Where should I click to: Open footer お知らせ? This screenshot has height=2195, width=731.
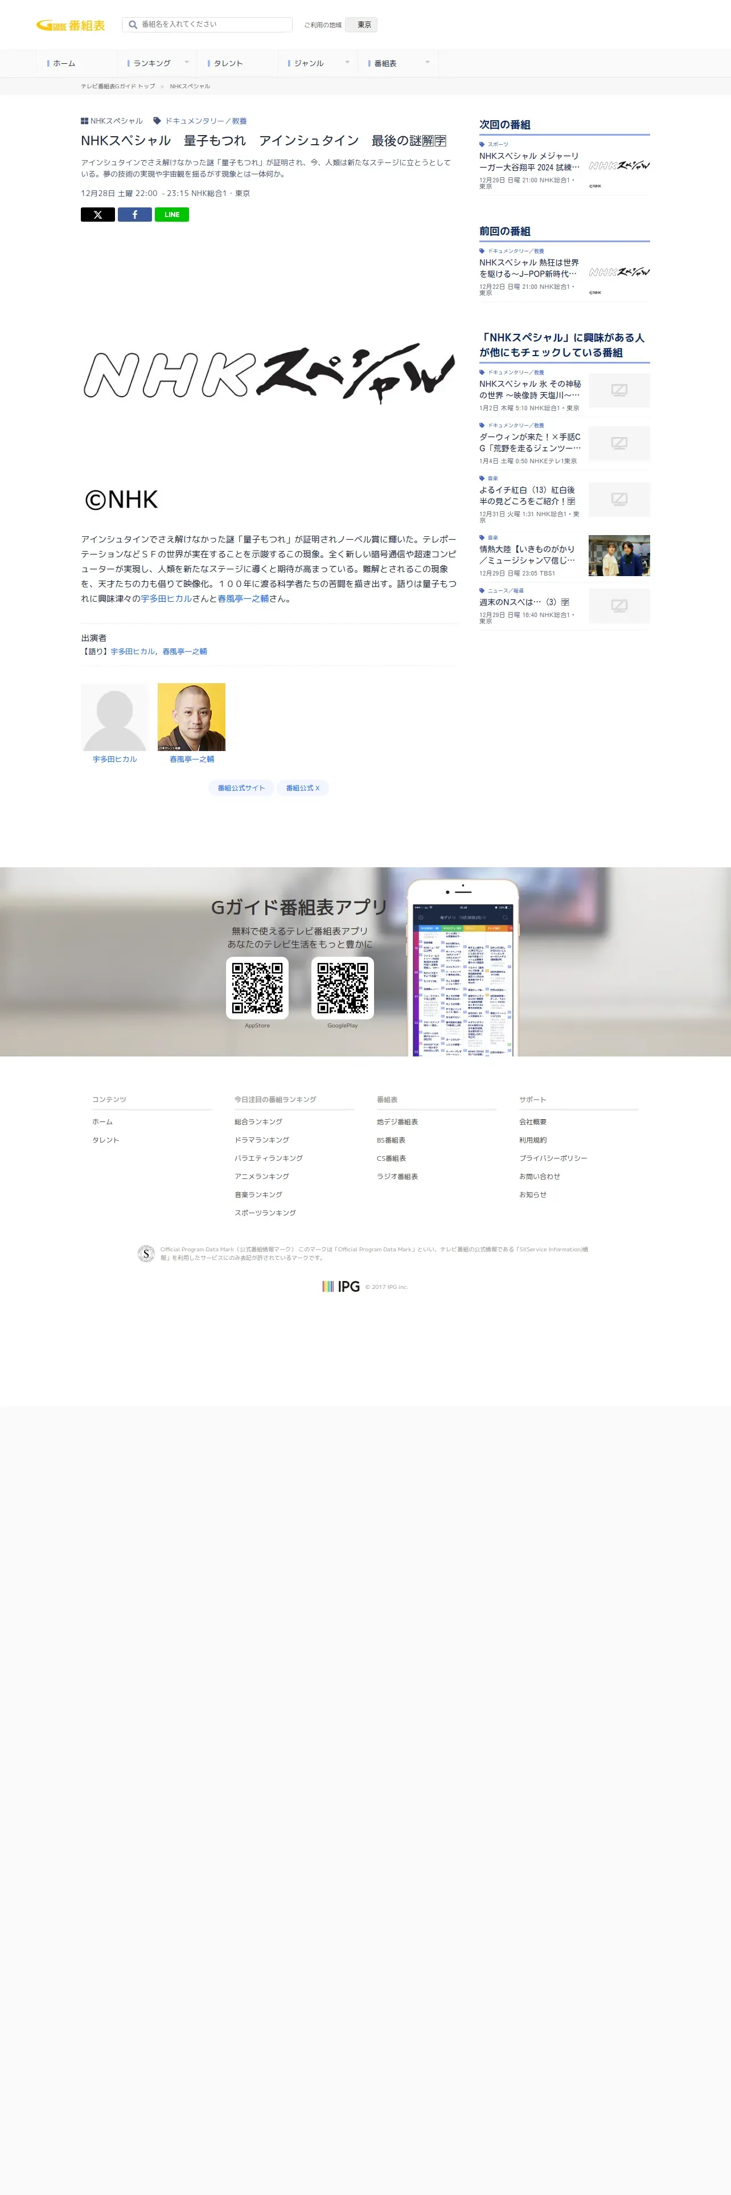point(533,1194)
